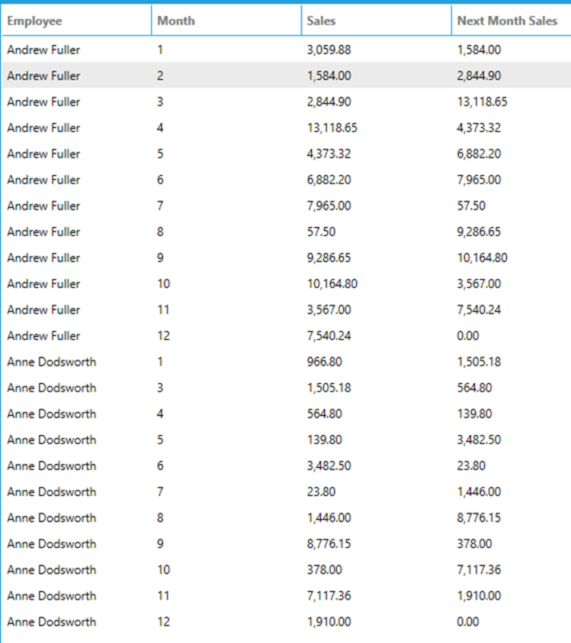Click the Next Month Sales cell showing 7,117.36
571x643 pixels.
pos(479,569)
